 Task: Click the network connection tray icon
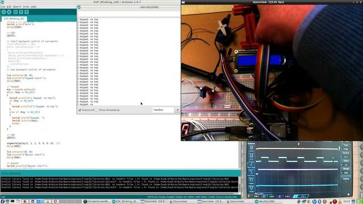[x=304, y=202]
